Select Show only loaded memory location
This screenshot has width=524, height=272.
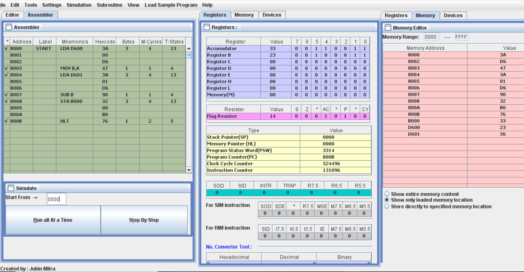pos(386,200)
